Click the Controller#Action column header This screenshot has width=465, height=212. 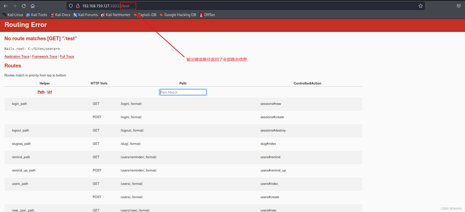[307, 83]
